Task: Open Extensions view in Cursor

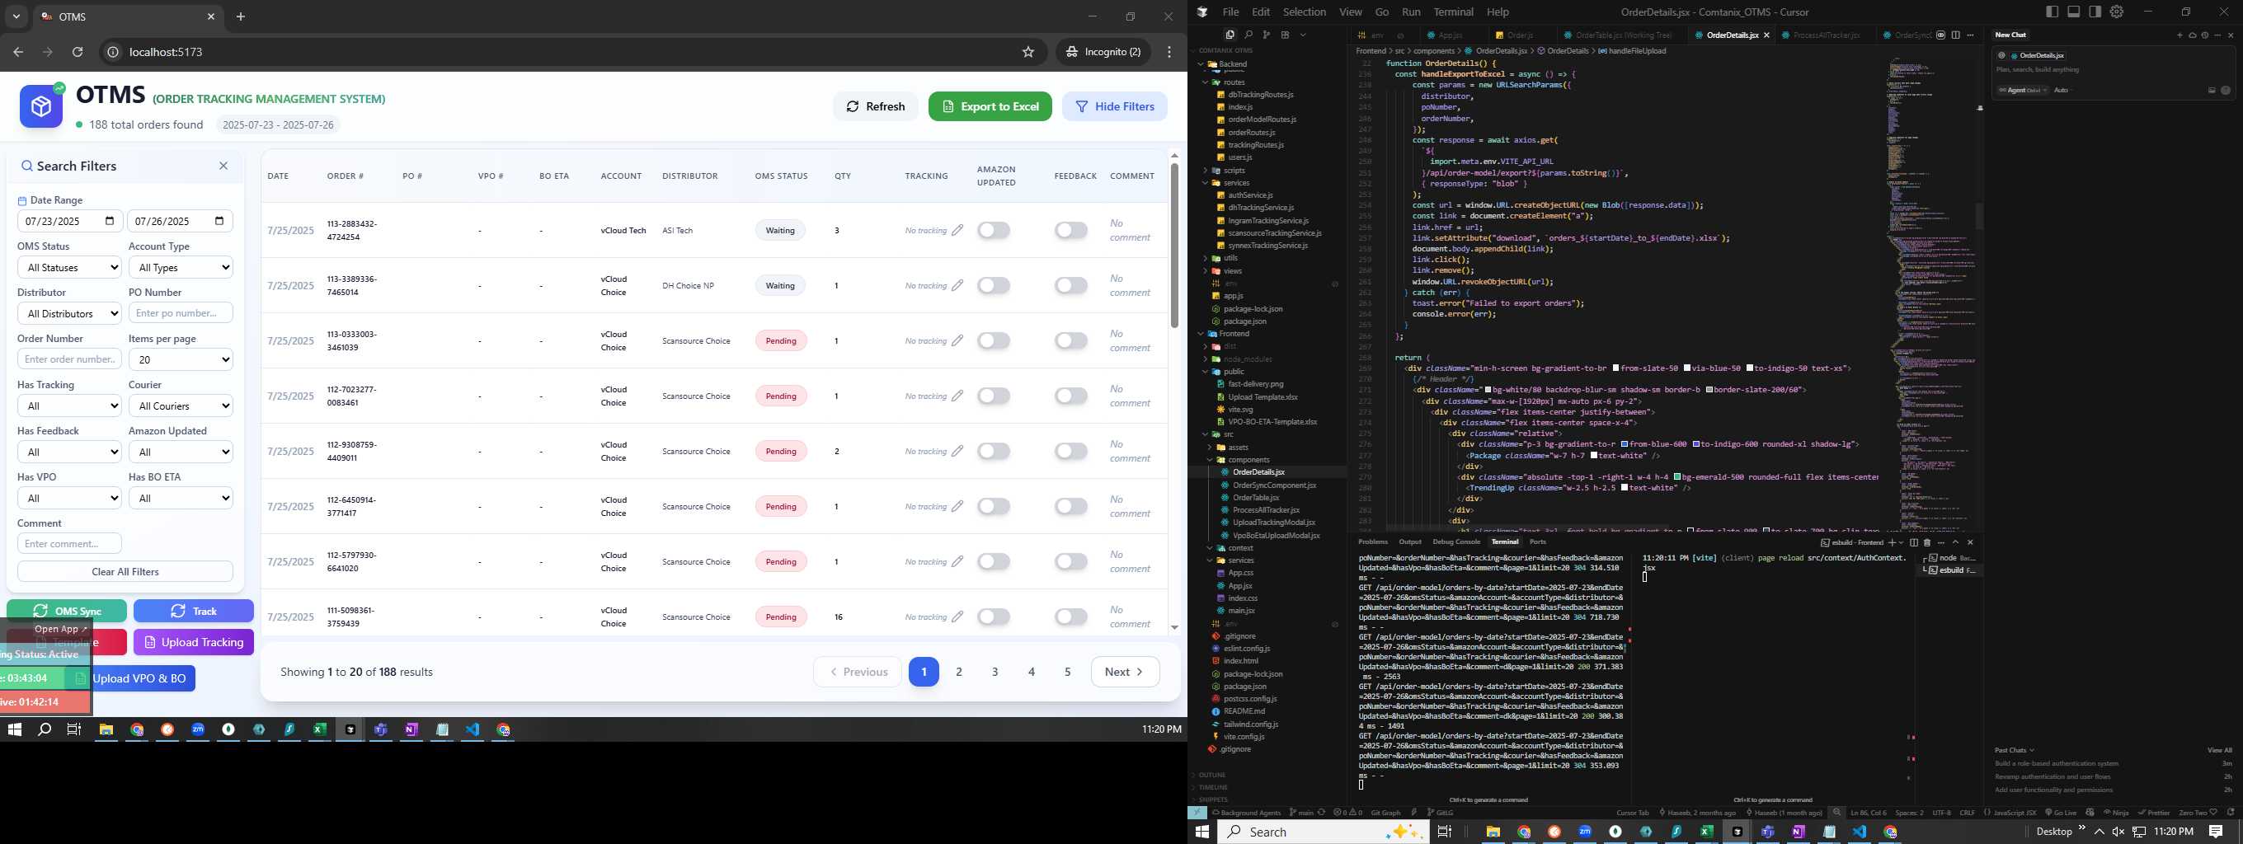Action: click(1284, 35)
